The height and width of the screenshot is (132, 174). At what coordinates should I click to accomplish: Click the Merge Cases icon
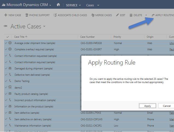click(93, 15)
